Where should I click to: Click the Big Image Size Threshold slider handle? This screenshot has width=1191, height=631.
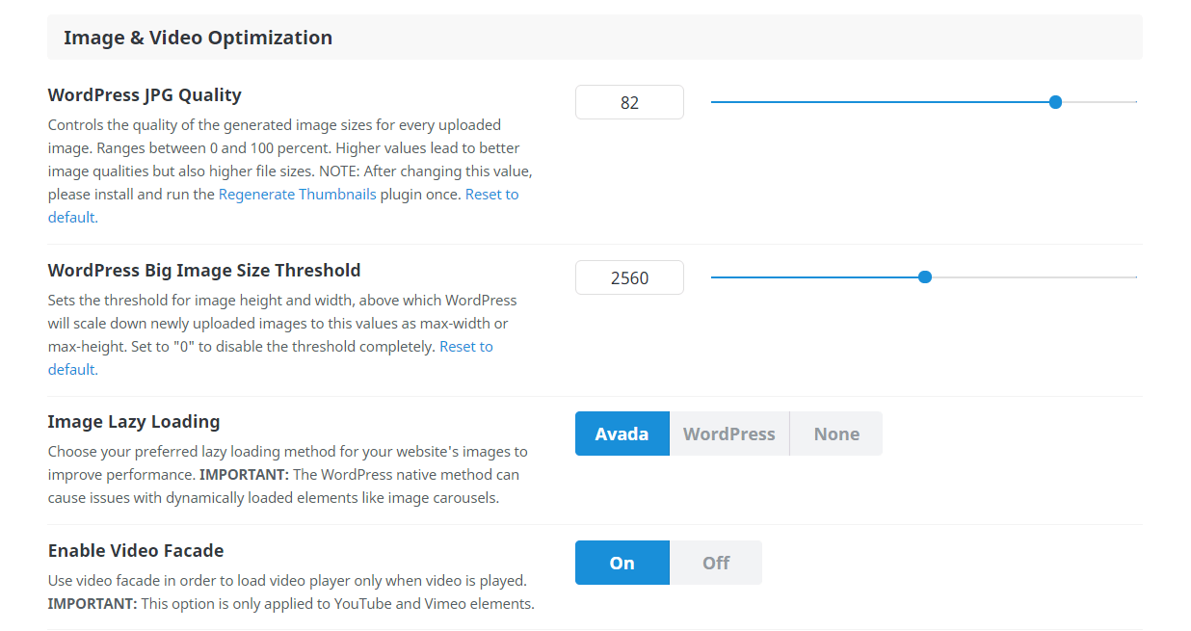click(x=925, y=277)
